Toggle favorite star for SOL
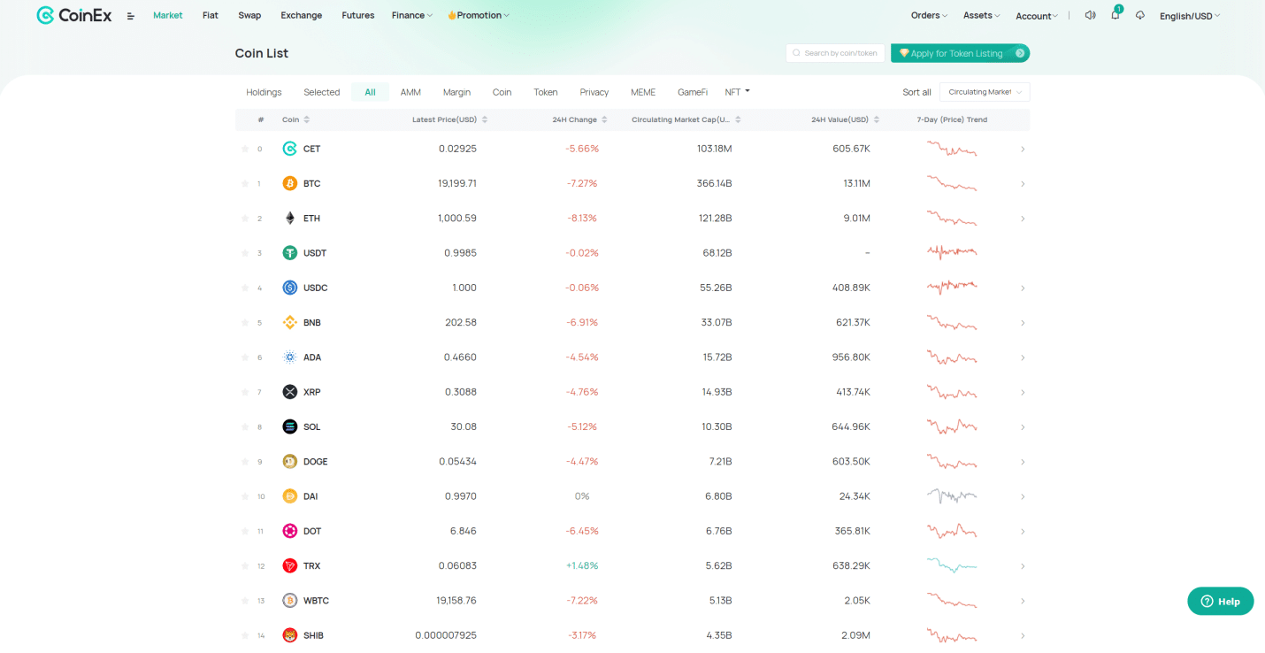 (x=245, y=427)
